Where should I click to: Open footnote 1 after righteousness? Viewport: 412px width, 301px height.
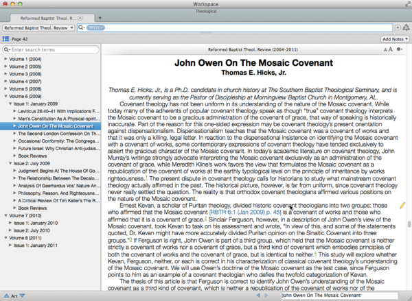146,178
